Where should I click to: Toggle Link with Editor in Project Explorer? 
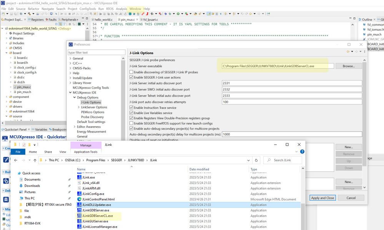[60, 24]
